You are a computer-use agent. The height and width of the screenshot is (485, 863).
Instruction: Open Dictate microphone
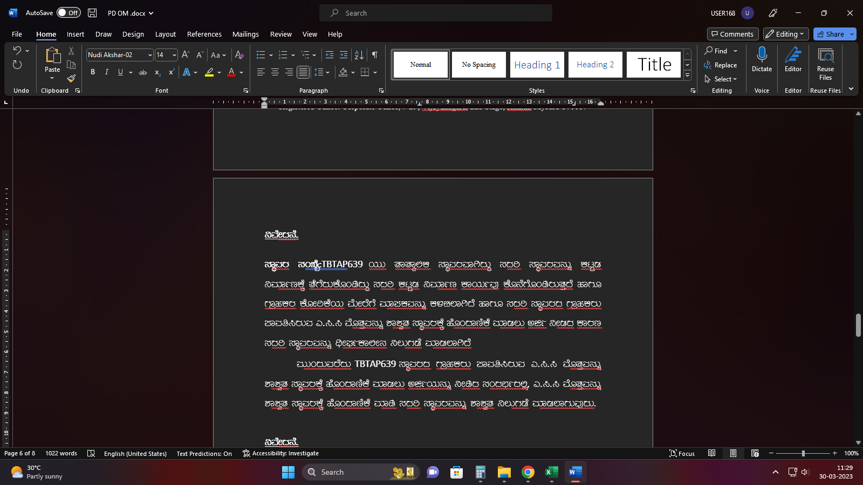coord(762,59)
